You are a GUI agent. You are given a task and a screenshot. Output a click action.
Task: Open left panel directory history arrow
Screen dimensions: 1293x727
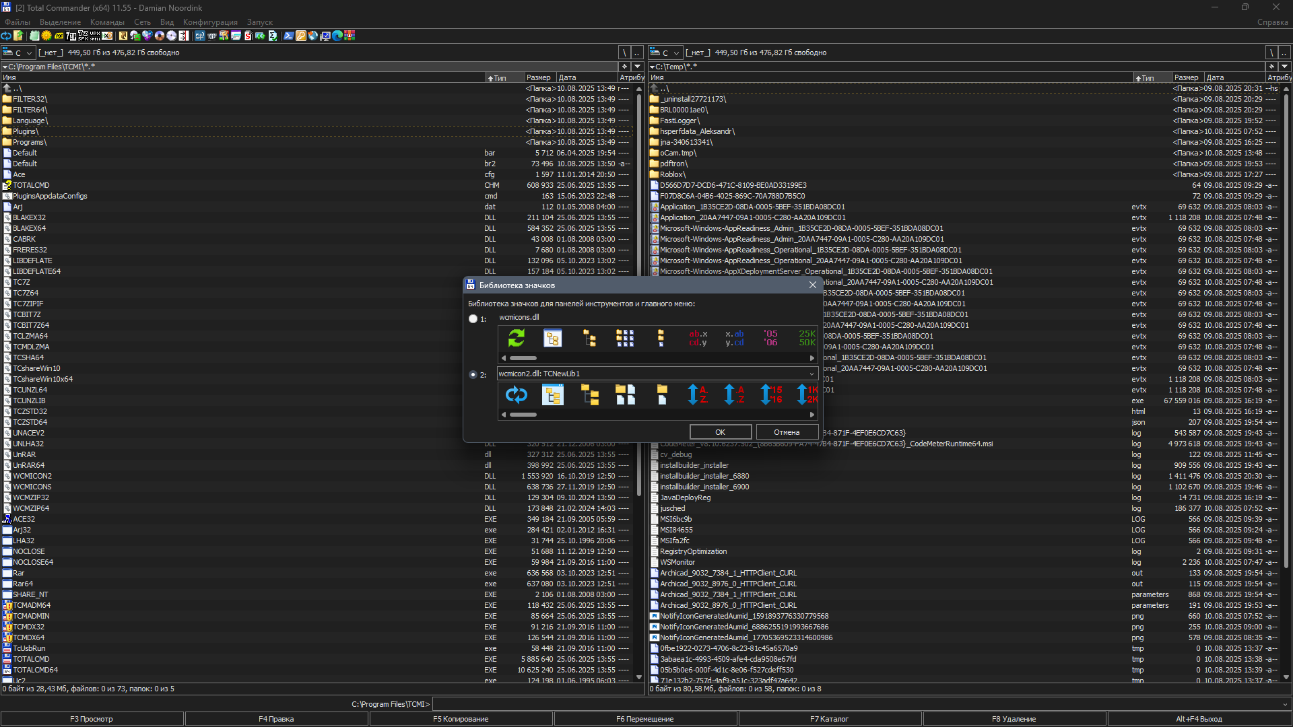(x=637, y=67)
